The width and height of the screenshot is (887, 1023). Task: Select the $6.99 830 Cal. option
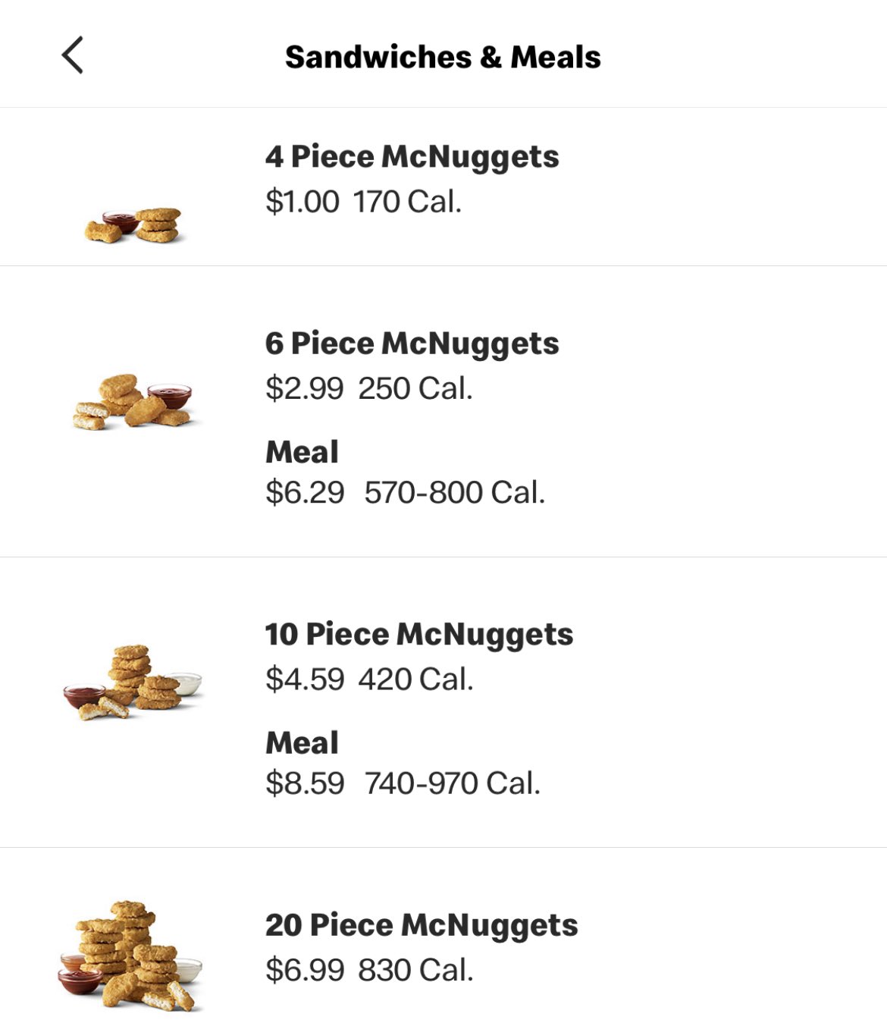coord(369,970)
